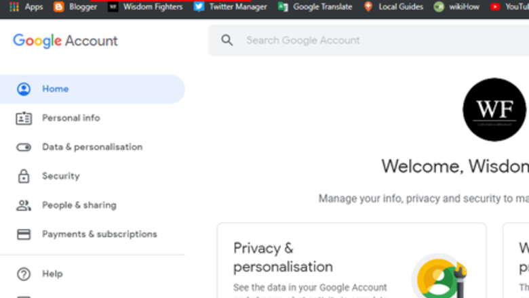This screenshot has height=298, width=529.
Task: Click the Google Translate favicon
Action: 283,7
